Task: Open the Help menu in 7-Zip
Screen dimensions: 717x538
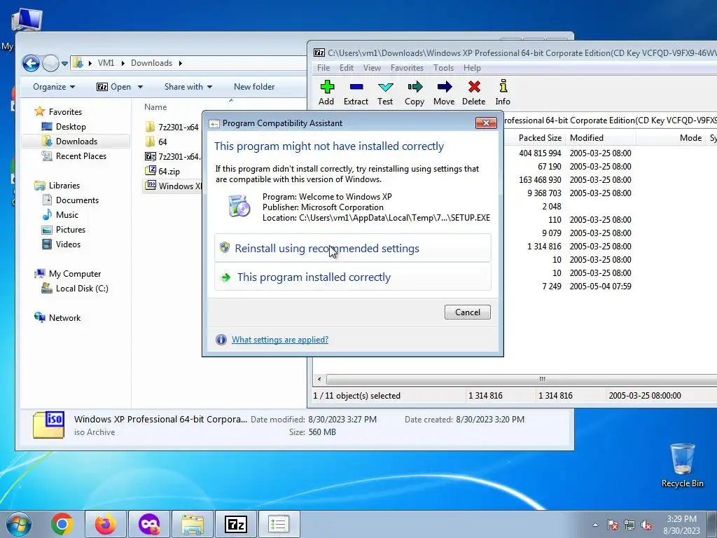Action: point(472,68)
